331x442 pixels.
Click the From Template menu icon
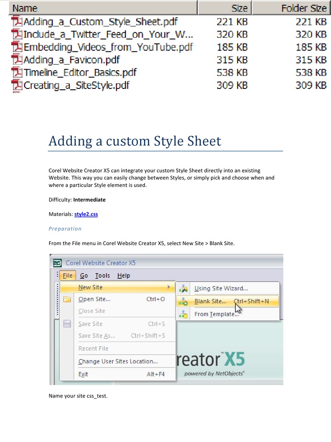[x=183, y=314]
